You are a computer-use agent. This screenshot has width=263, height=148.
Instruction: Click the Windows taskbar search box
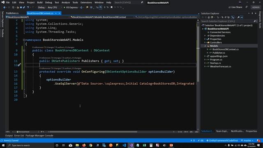pyautogui.click(x=30, y=145)
